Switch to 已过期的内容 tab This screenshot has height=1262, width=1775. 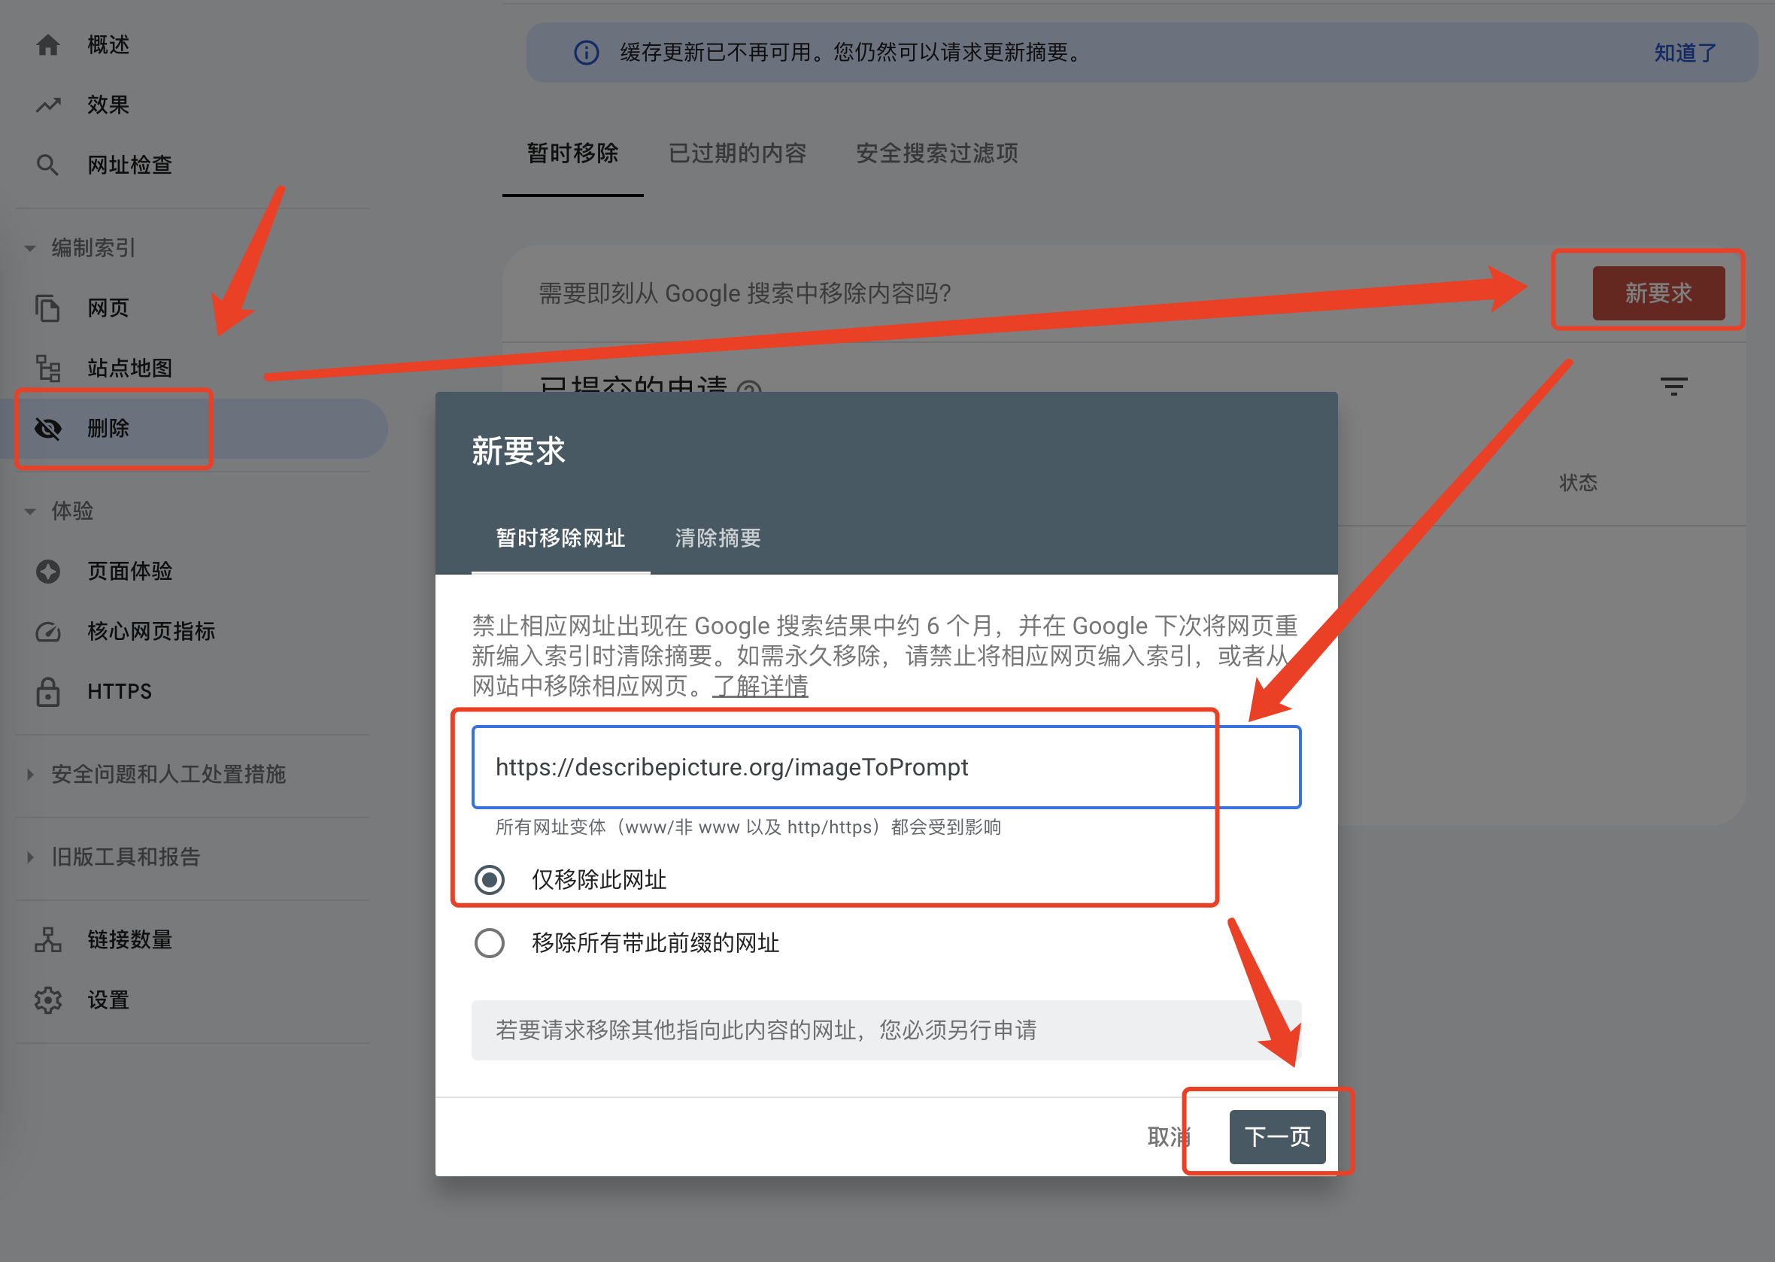[737, 153]
